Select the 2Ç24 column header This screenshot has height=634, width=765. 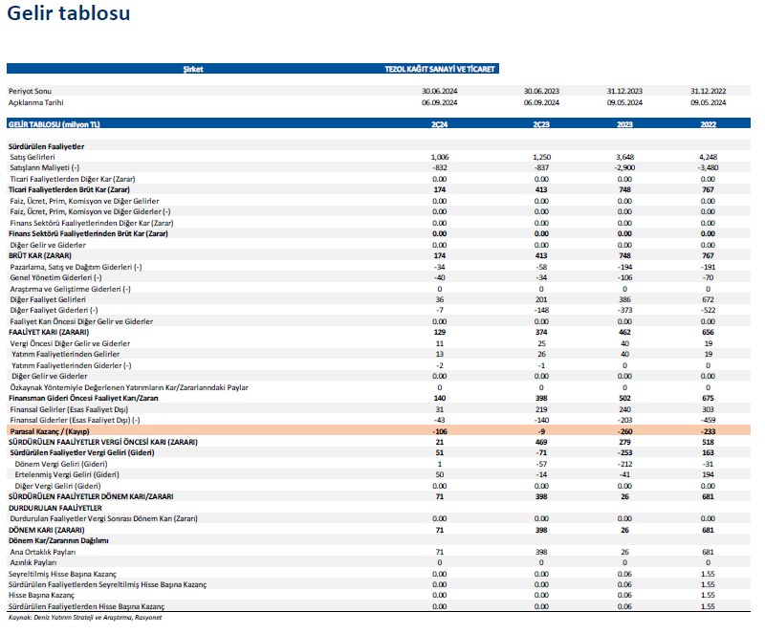click(440, 125)
